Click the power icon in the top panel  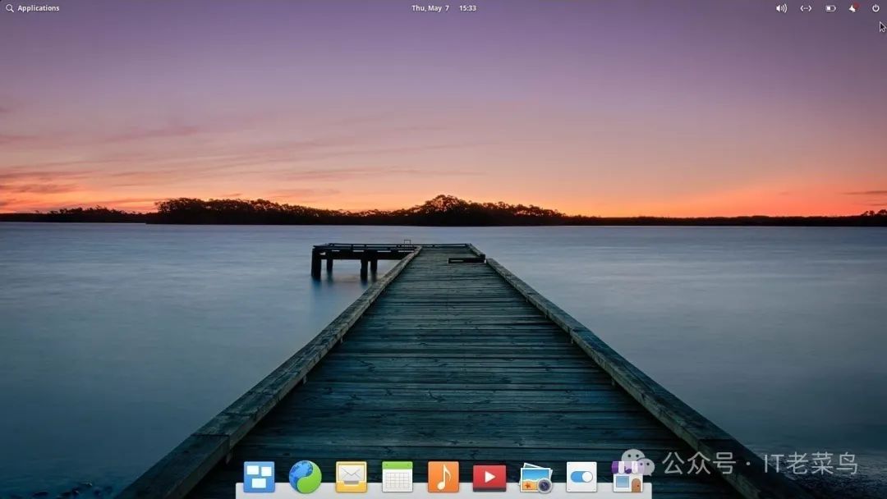876,7
